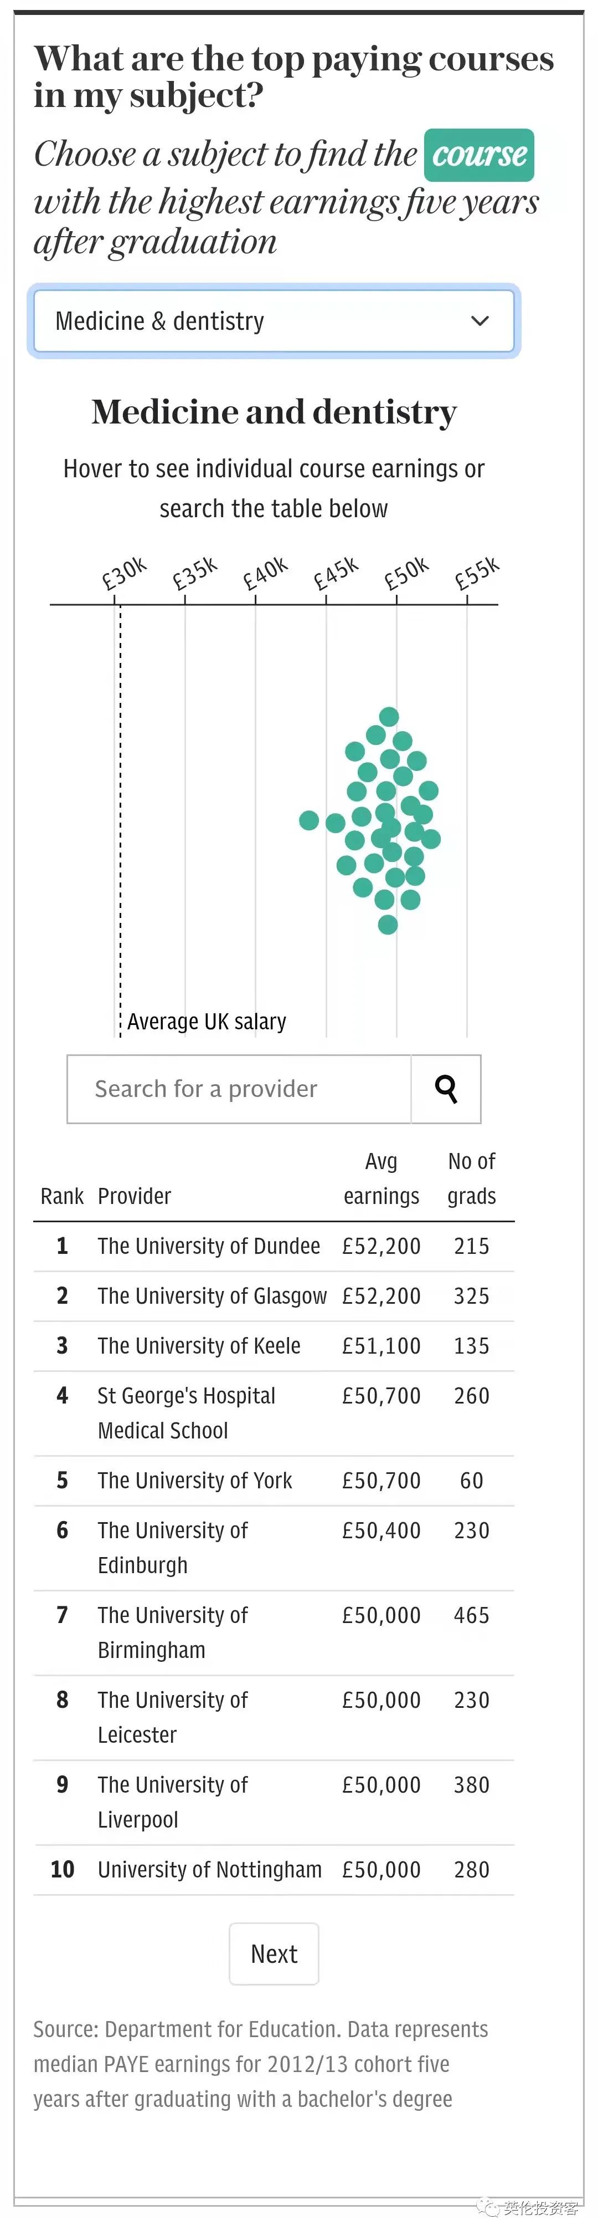Go to the Next page of results

click(x=274, y=1953)
